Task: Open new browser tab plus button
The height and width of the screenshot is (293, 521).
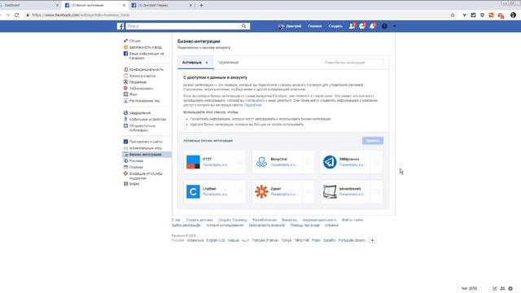Action: 201,6
